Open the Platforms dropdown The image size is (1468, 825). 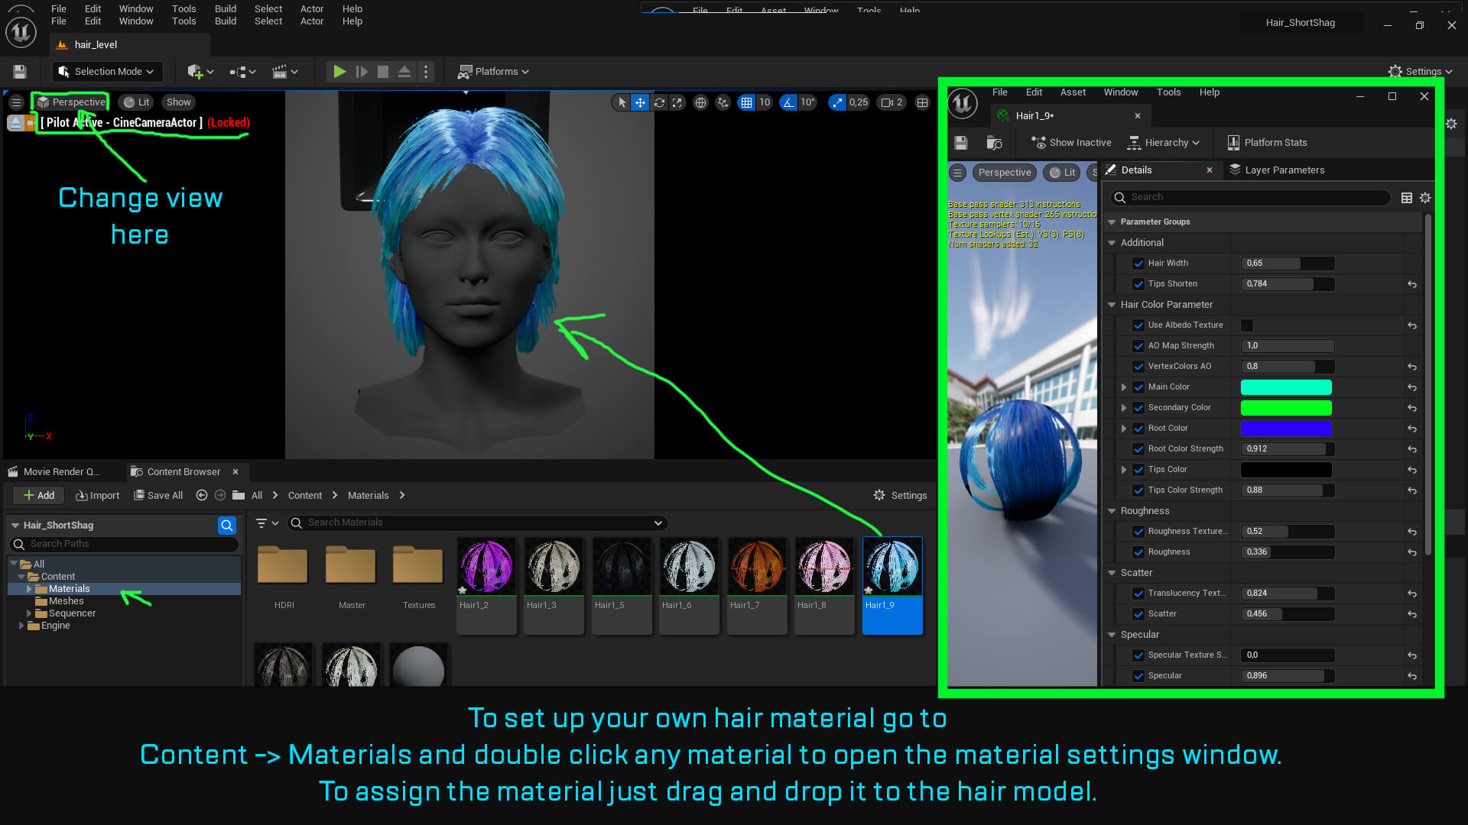click(x=493, y=72)
